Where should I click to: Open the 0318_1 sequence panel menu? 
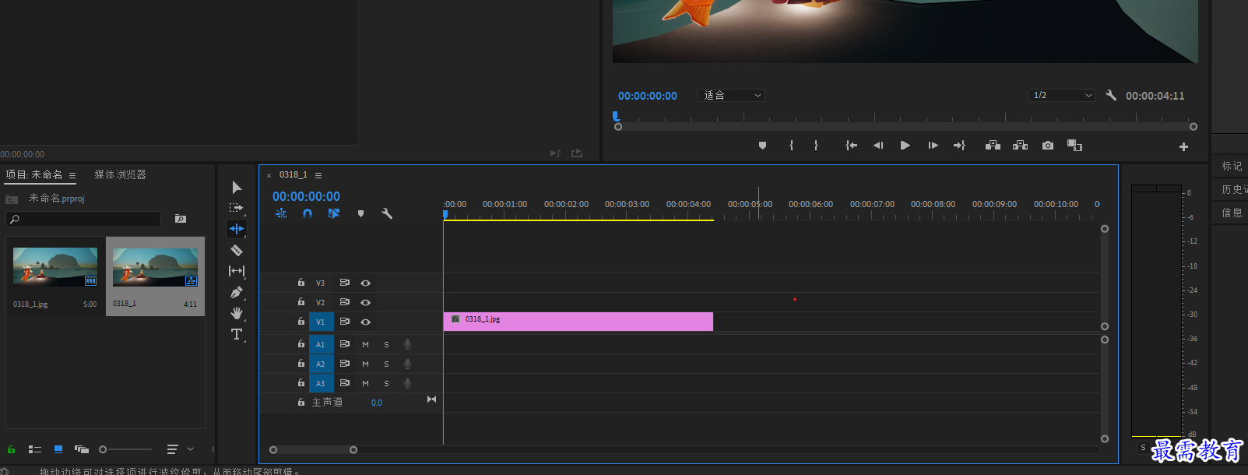(x=318, y=175)
